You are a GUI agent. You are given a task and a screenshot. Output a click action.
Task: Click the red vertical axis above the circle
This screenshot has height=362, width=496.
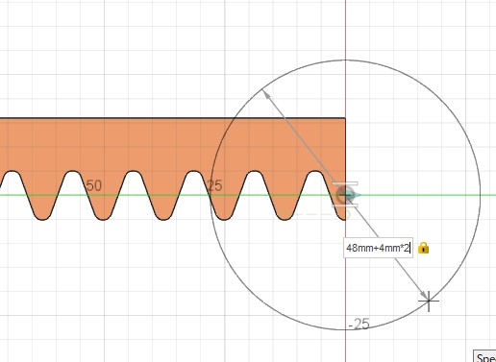(x=345, y=30)
